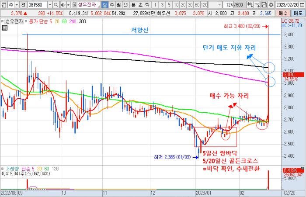Open chart settings gear icon

(x=271, y=5)
